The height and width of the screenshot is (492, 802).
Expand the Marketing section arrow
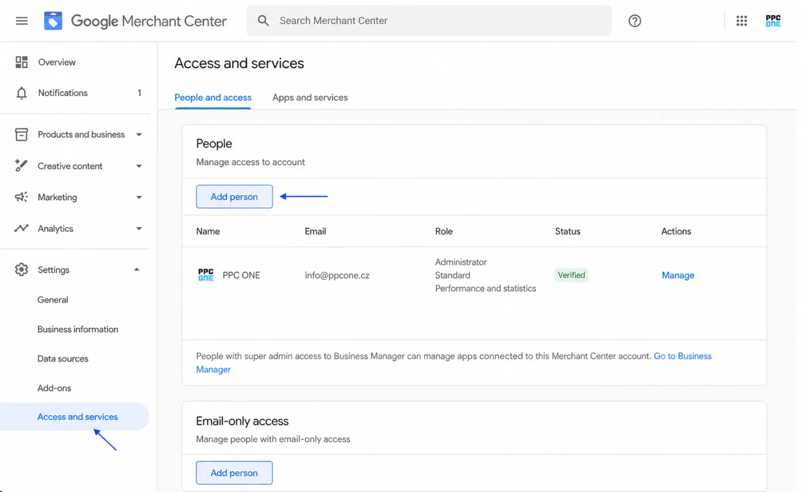point(139,198)
